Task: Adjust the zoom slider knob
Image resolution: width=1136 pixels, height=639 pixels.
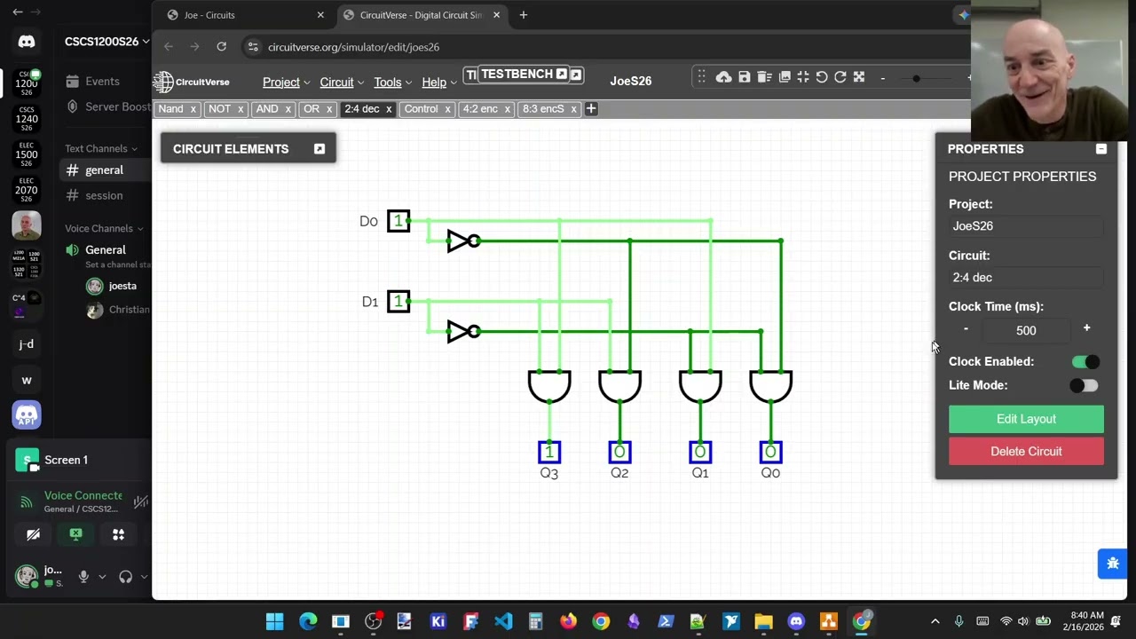Action: (916, 78)
